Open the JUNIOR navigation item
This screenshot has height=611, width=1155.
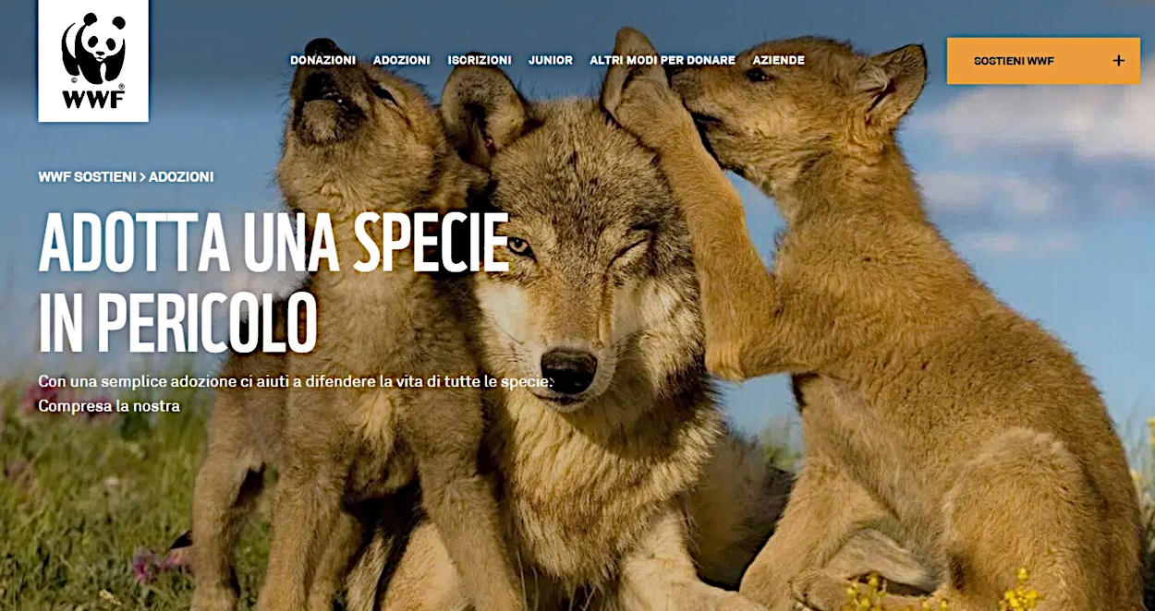551,60
